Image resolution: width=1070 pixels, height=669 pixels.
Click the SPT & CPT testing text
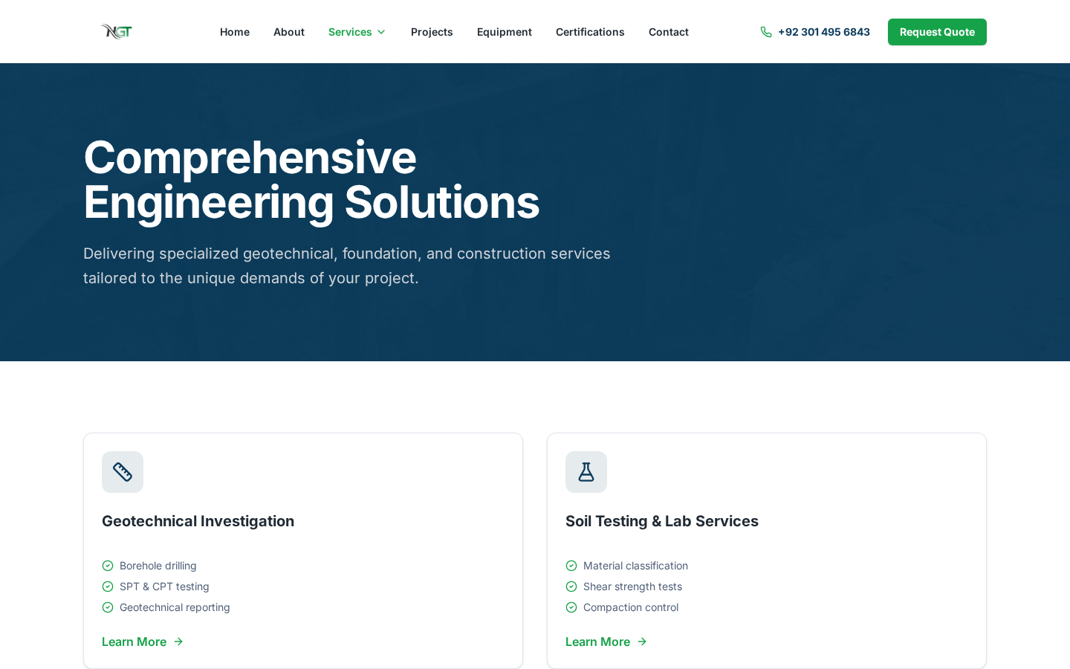pos(164,586)
